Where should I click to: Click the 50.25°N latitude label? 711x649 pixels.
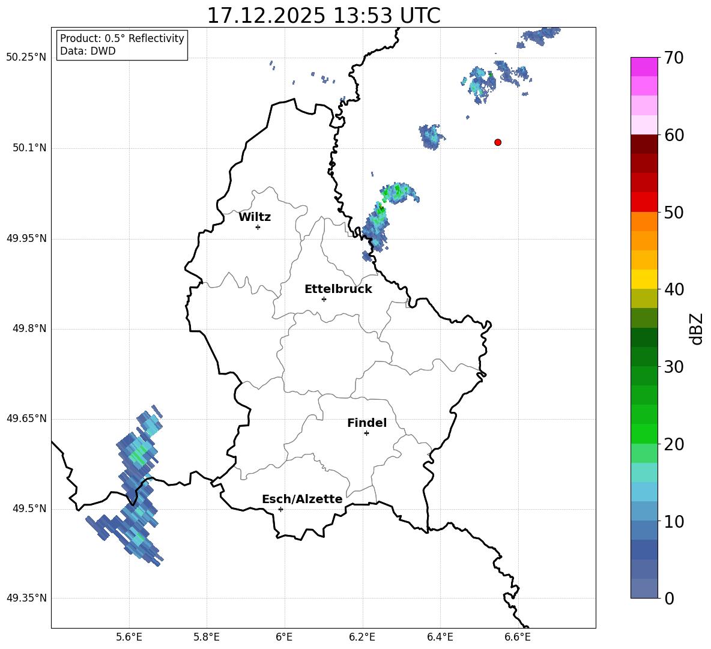26,58
